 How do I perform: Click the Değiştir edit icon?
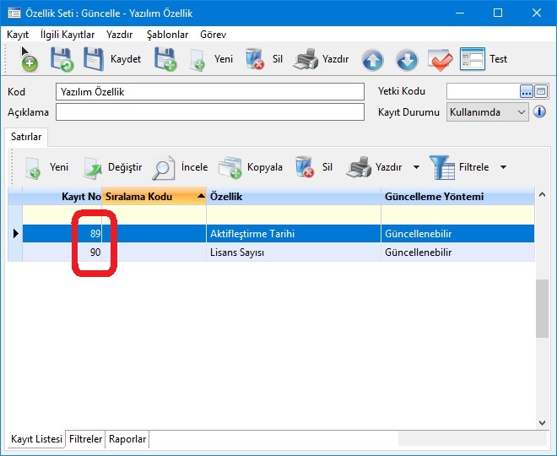tap(92, 168)
